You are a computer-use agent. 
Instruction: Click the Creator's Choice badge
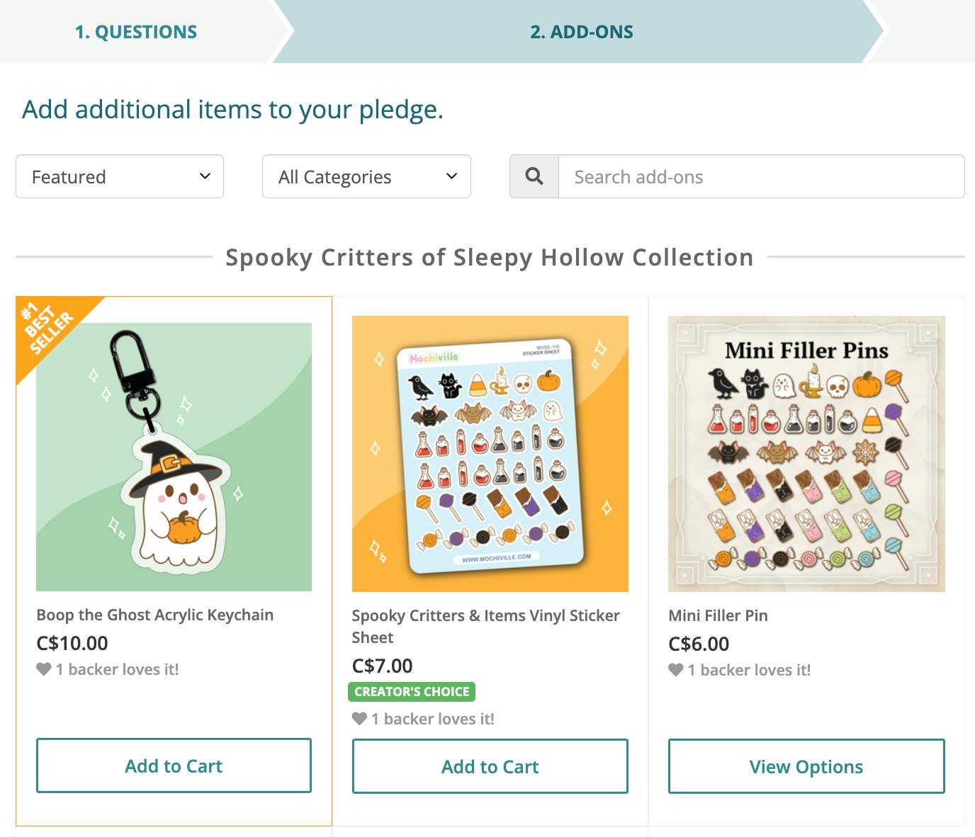(412, 692)
